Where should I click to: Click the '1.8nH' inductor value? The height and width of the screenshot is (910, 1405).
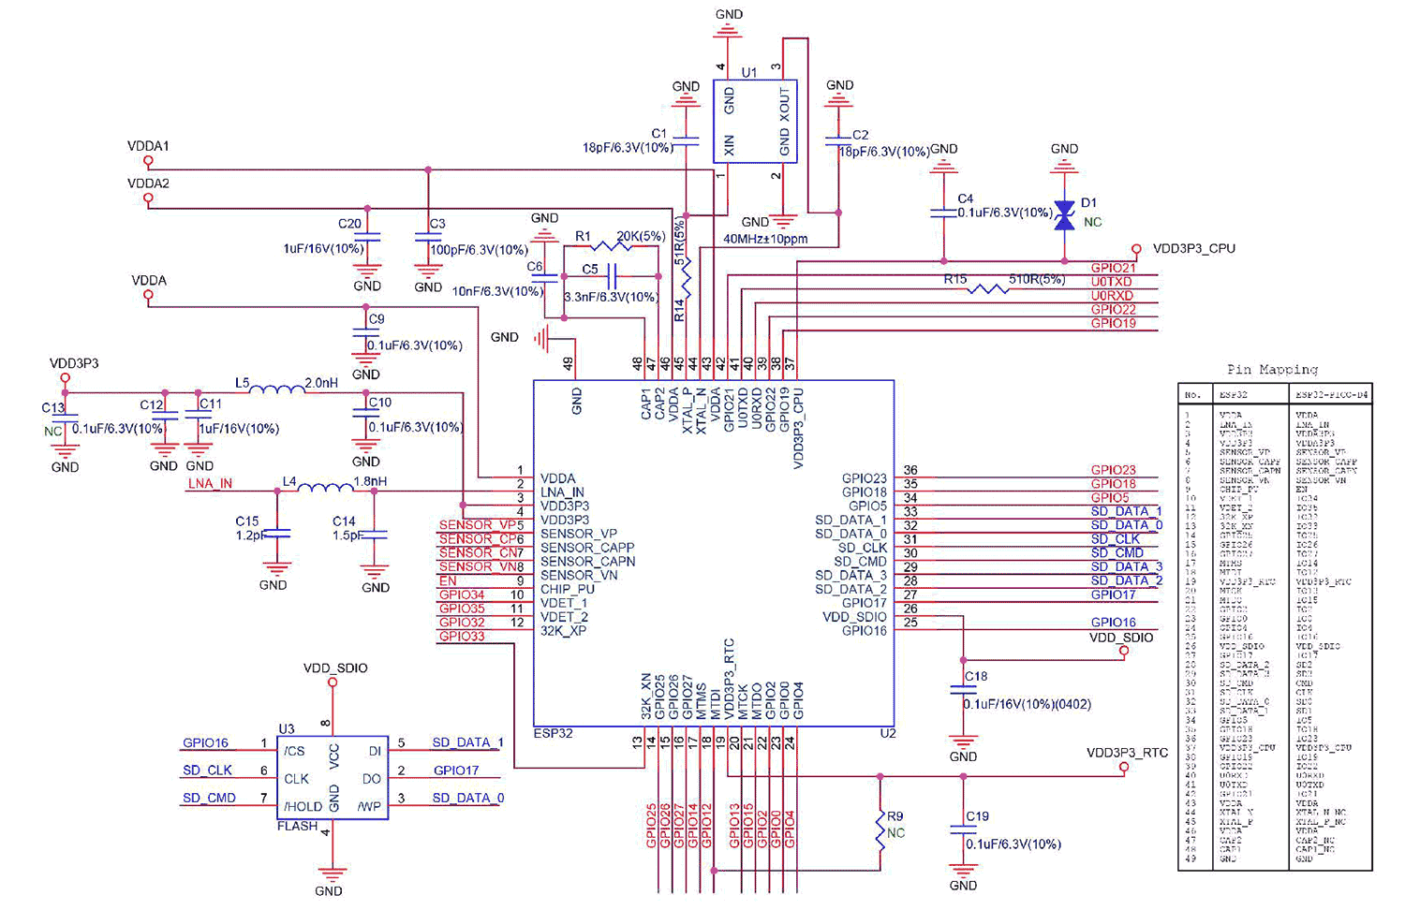pos(370,481)
